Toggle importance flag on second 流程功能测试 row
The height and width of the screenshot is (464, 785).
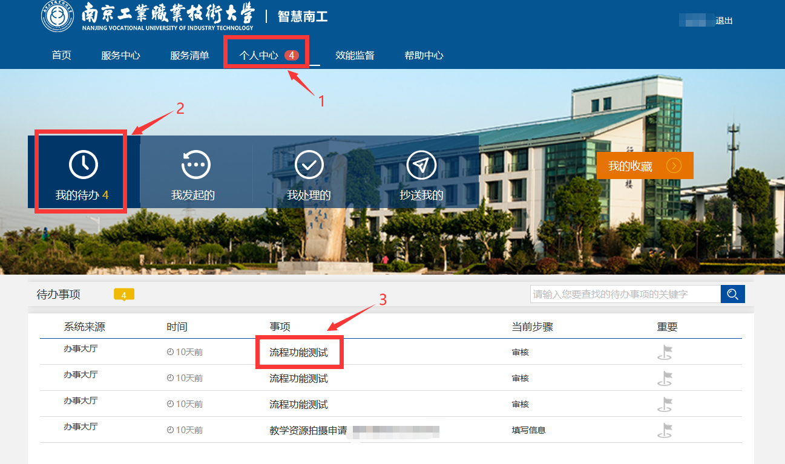tap(665, 379)
